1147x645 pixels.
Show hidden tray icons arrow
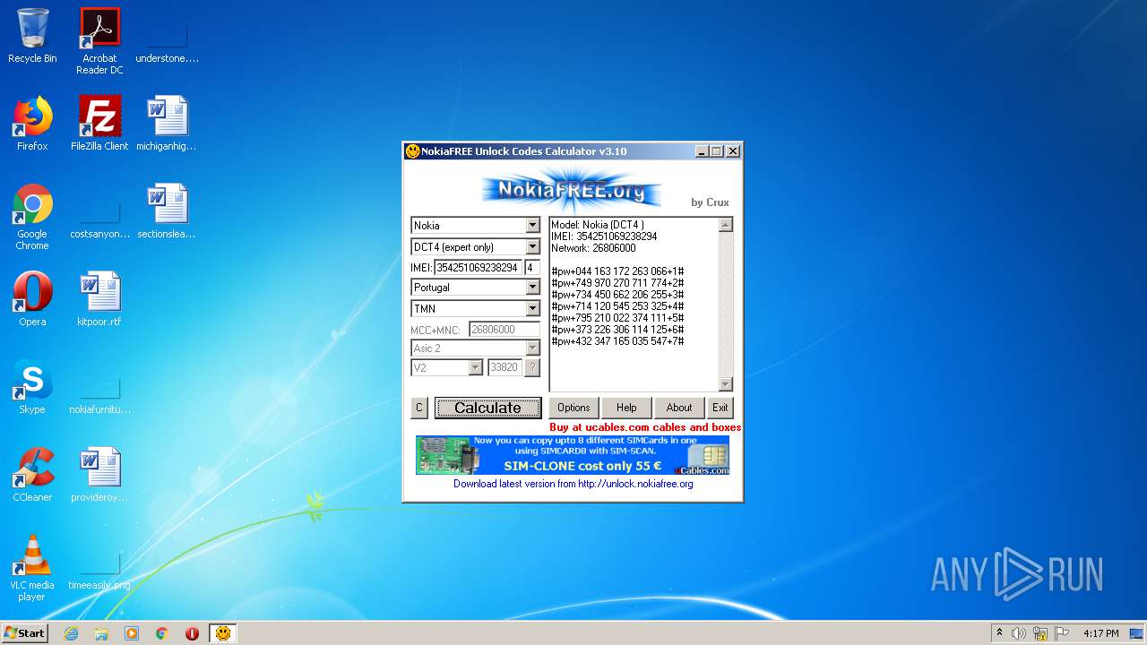999,633
